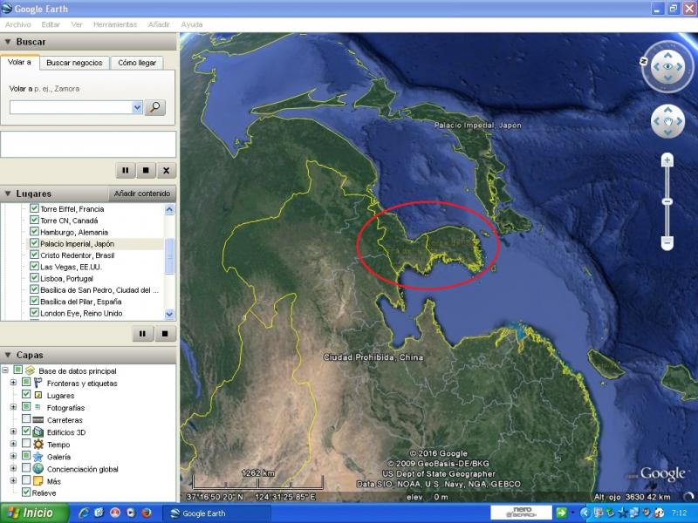Collapse the Capas panel
Viewport: 698px width, 523px height.
click(x=8, y=355)
